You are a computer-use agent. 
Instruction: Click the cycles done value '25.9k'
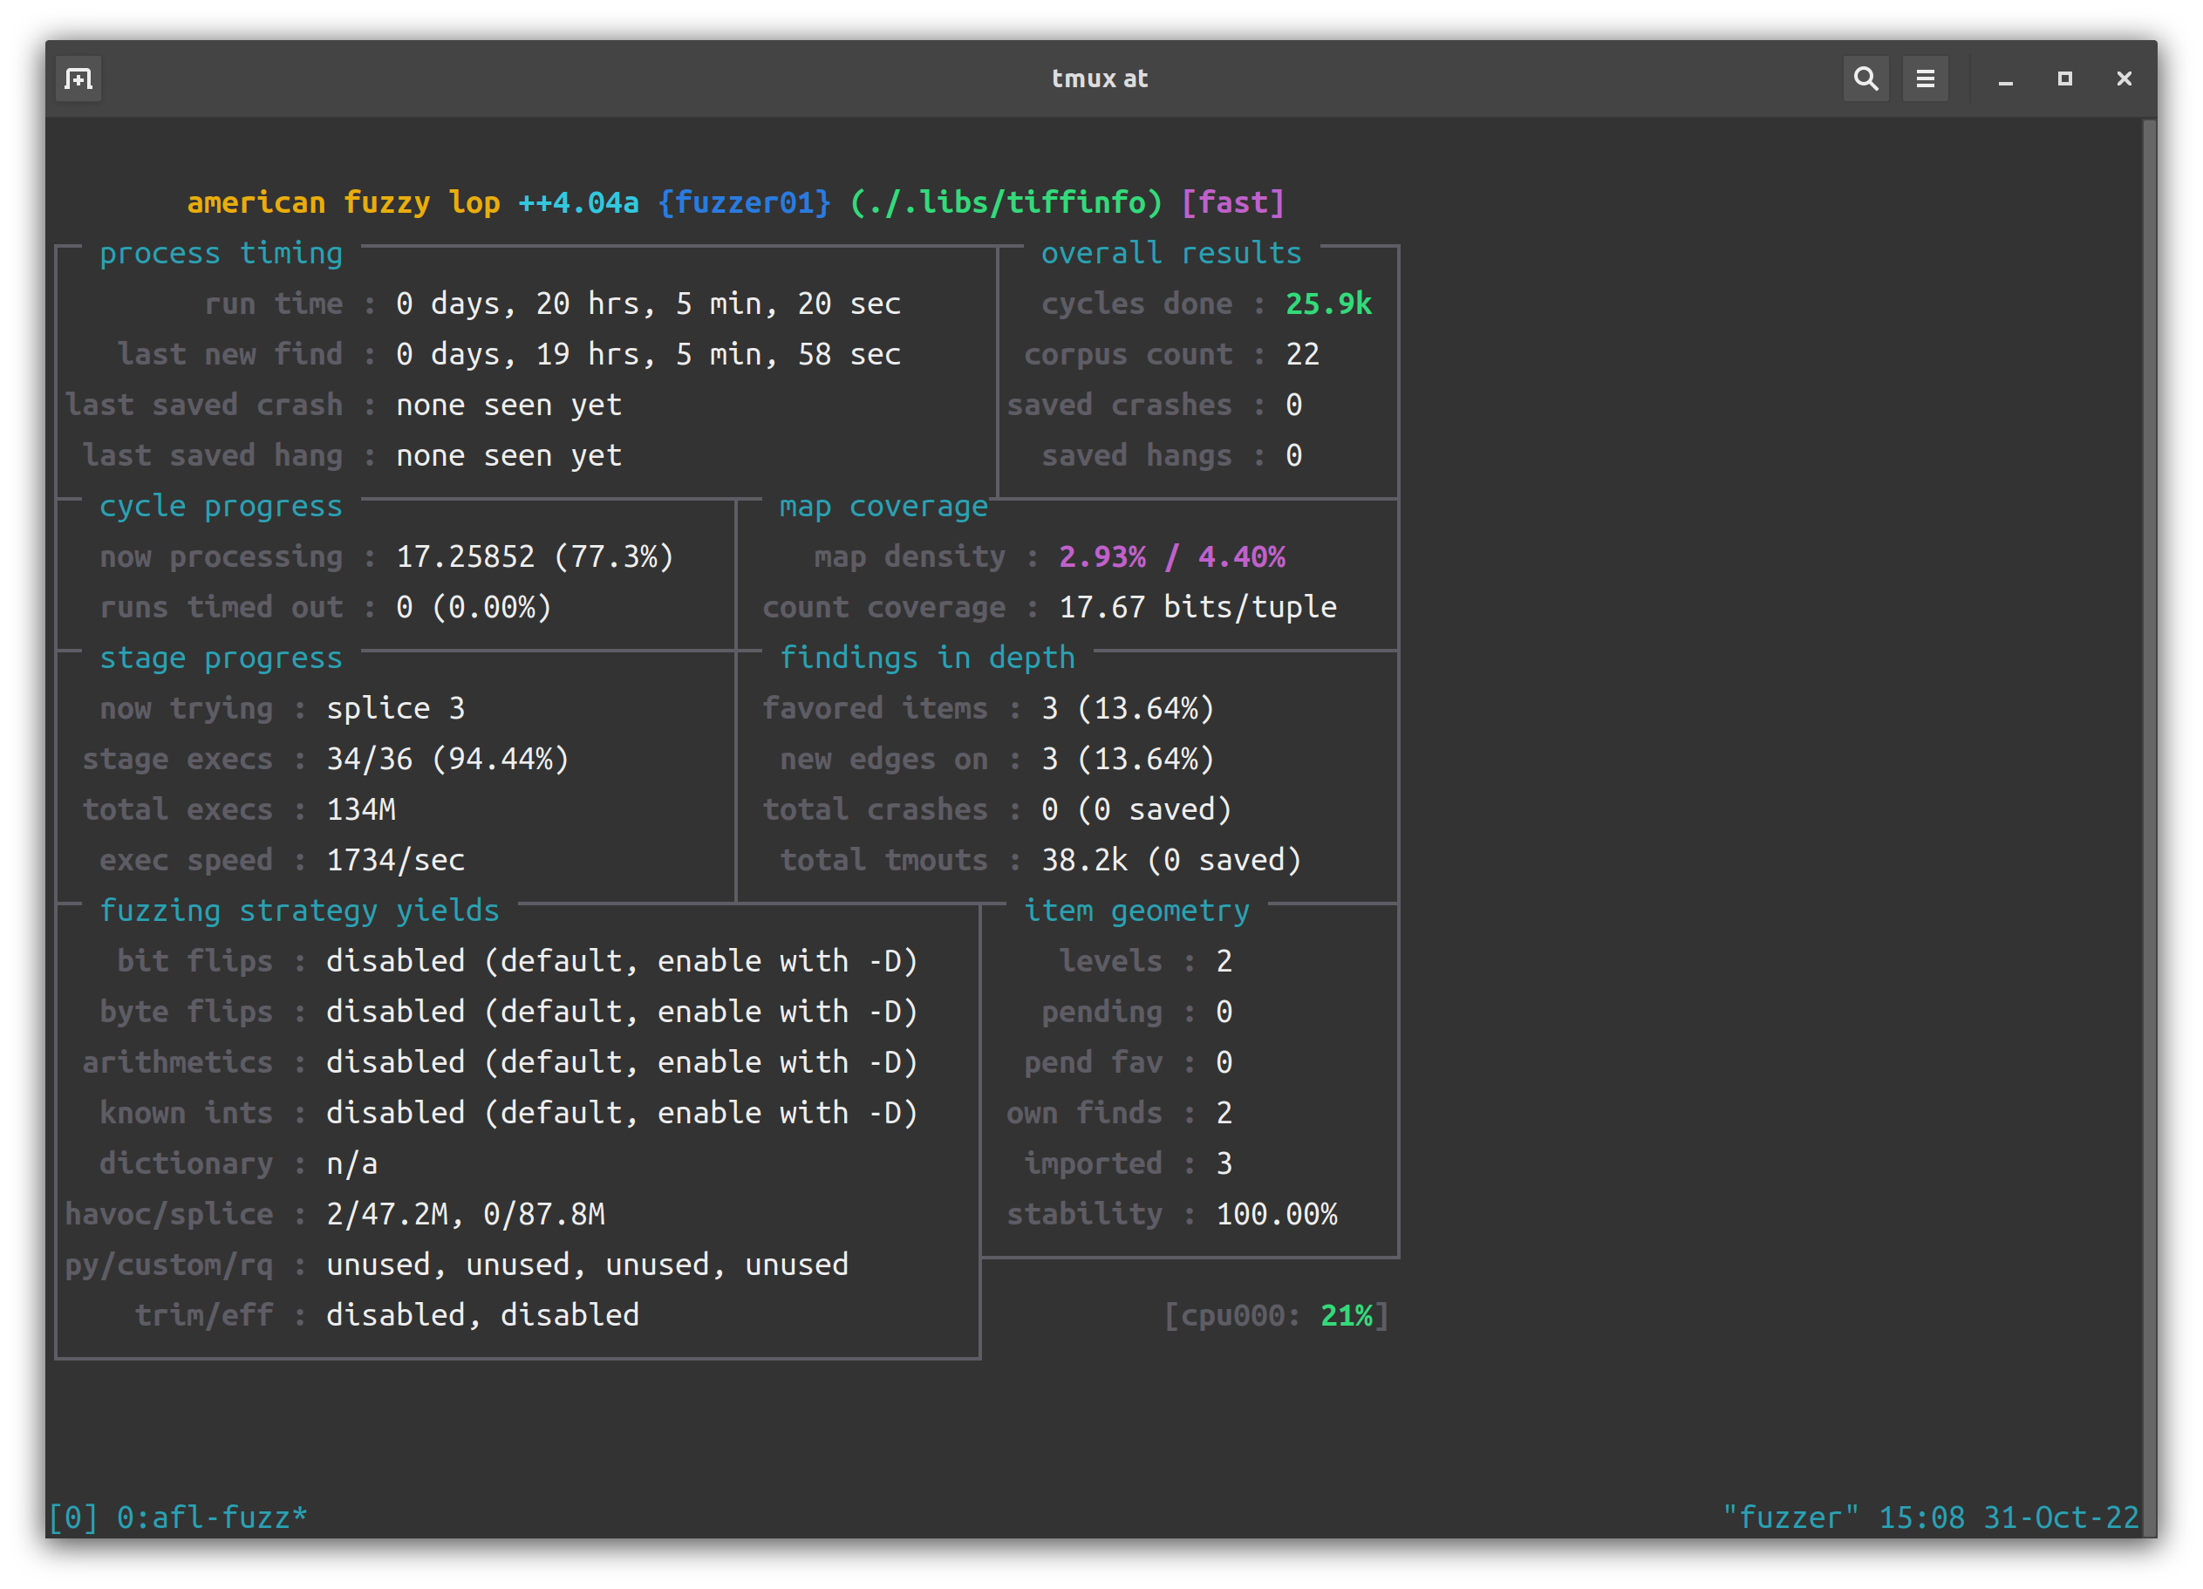[x=1328, y=303]
